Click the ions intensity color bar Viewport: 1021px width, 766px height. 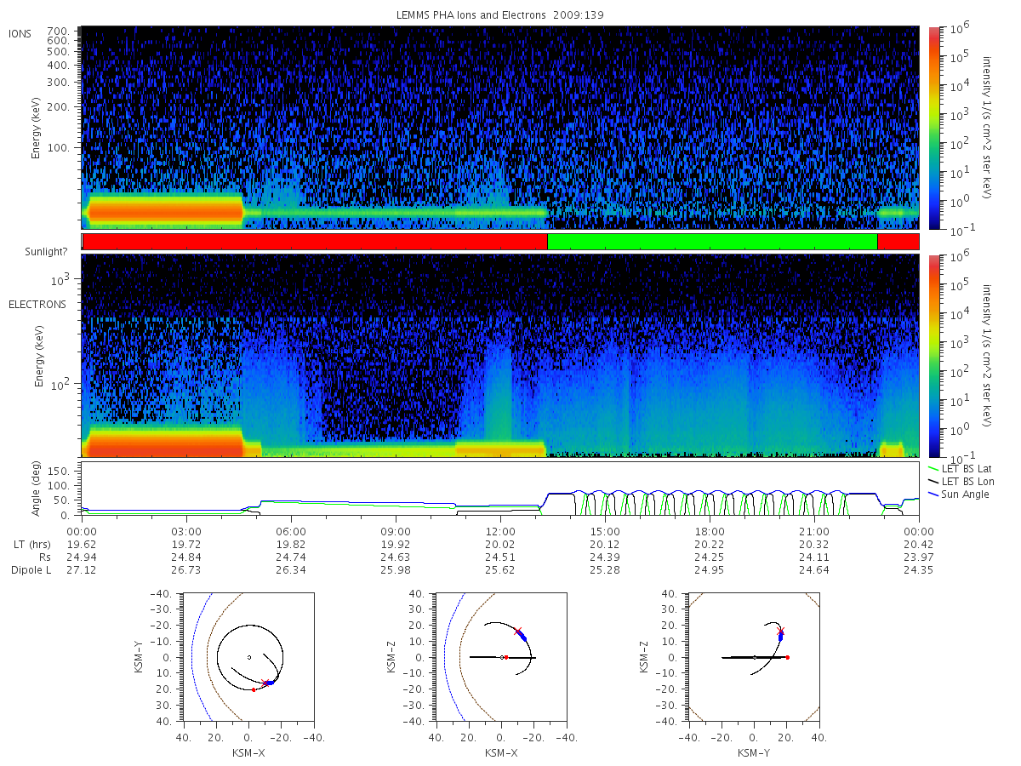coord(935,128)
